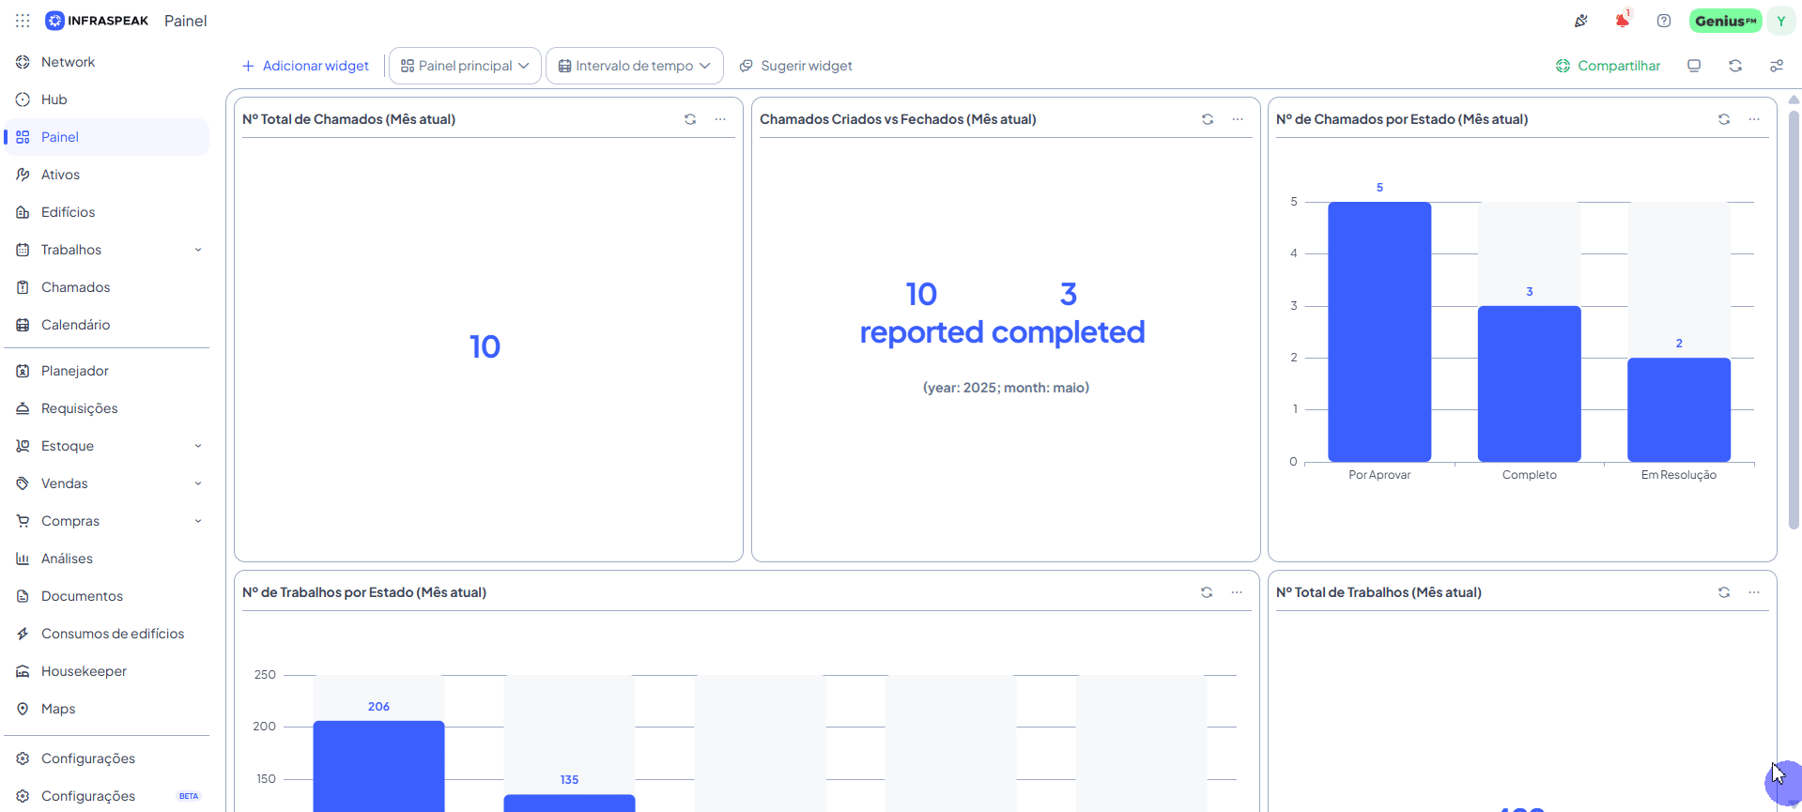This screenshot has height=812, width=1802.
Task: Open Calendário in the sidebar
Action: pos(106,325)
